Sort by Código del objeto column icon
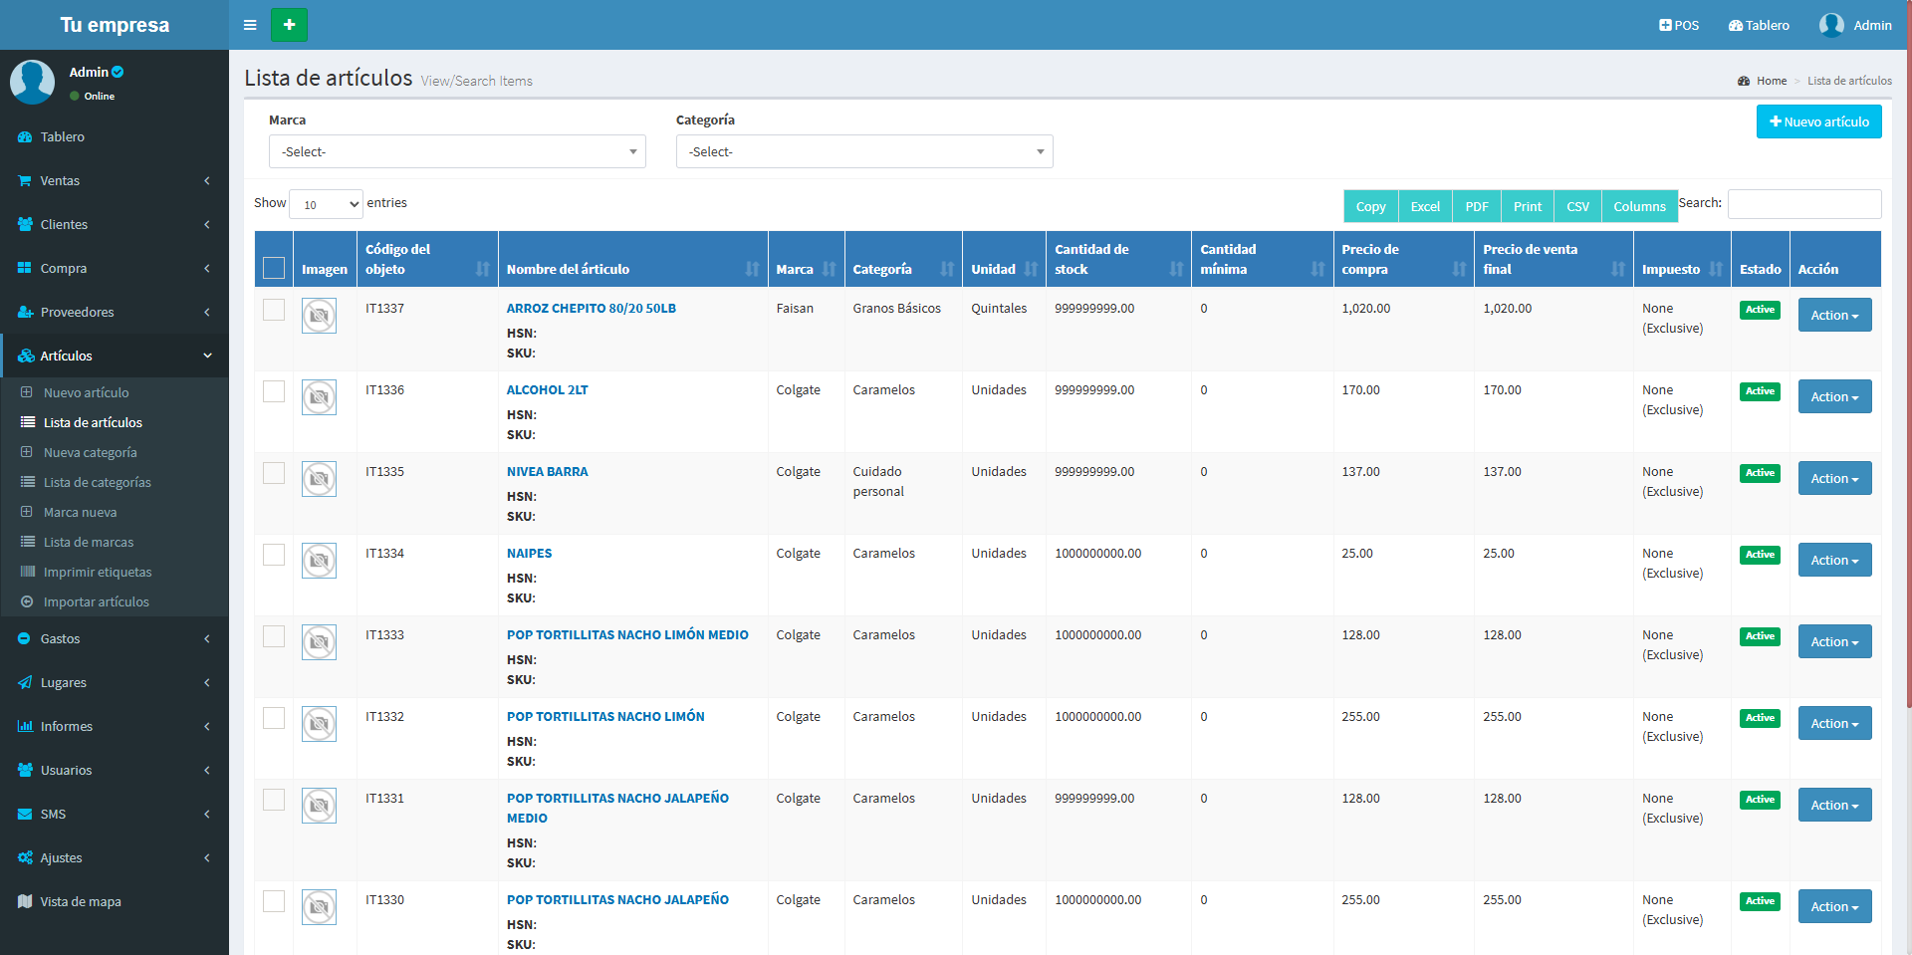This screenshot has width=1912, height=955. pos(483,269)
